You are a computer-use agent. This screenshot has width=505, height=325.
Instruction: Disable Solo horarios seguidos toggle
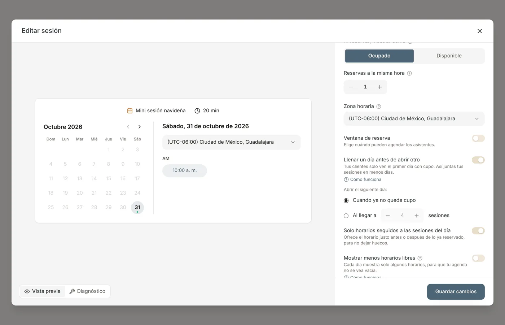[478, 231]
